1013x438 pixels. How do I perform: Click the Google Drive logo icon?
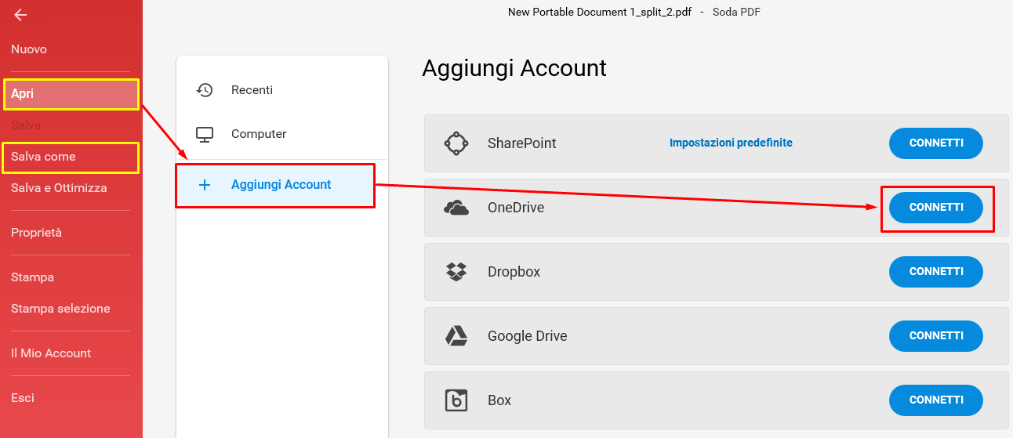coord(456,336)
